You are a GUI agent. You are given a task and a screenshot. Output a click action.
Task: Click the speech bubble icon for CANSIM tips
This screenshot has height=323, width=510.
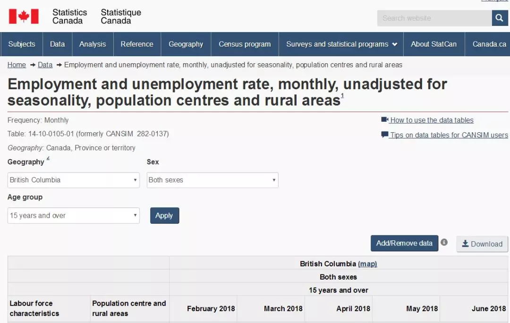pyautogui.click(x=384, y=135)
